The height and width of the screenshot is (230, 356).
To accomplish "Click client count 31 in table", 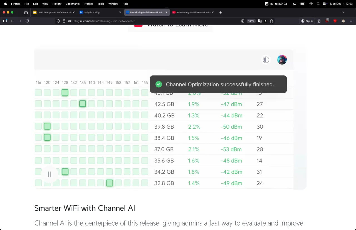I will [259, 172].
